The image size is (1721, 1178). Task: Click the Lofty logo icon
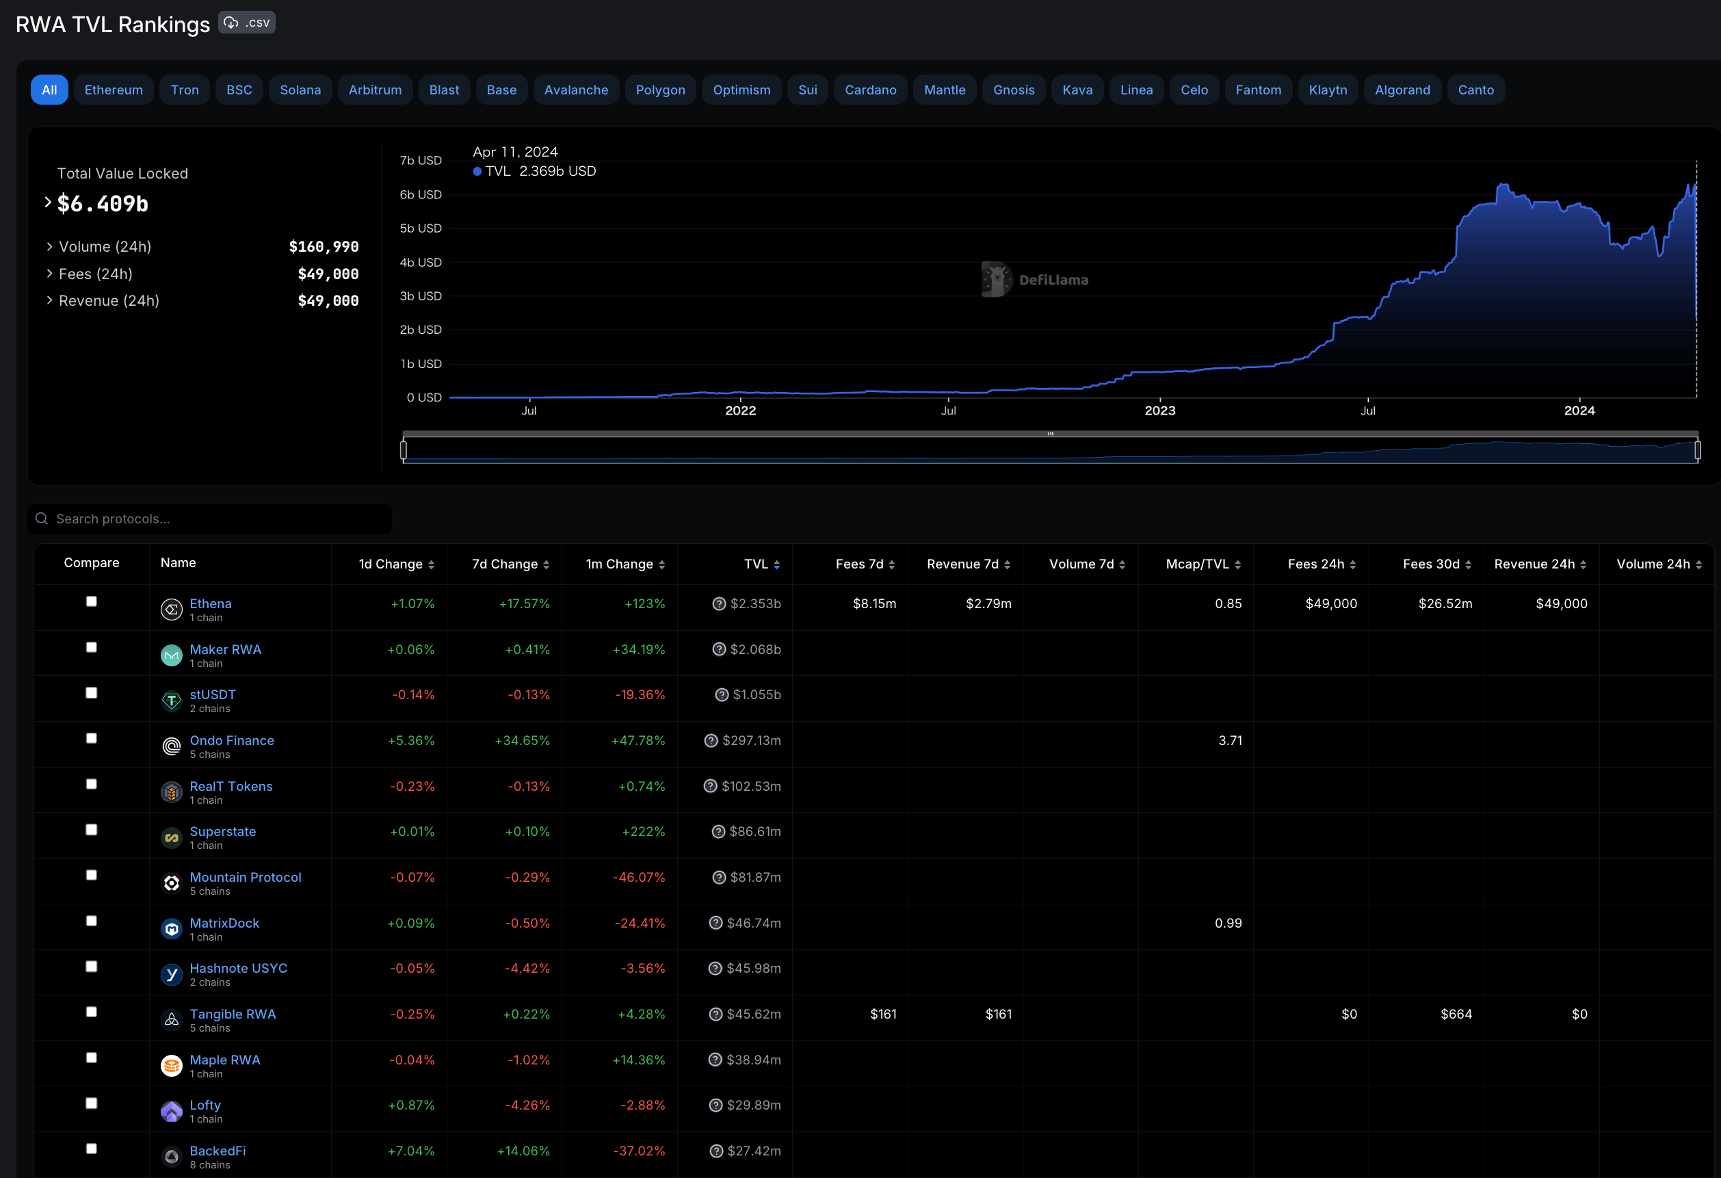171,1112
